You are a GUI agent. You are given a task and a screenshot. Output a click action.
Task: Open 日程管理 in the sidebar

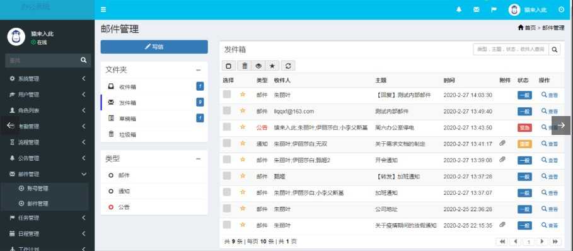click(47, 234)
